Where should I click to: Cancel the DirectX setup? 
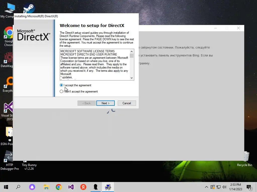pos(127,103)
